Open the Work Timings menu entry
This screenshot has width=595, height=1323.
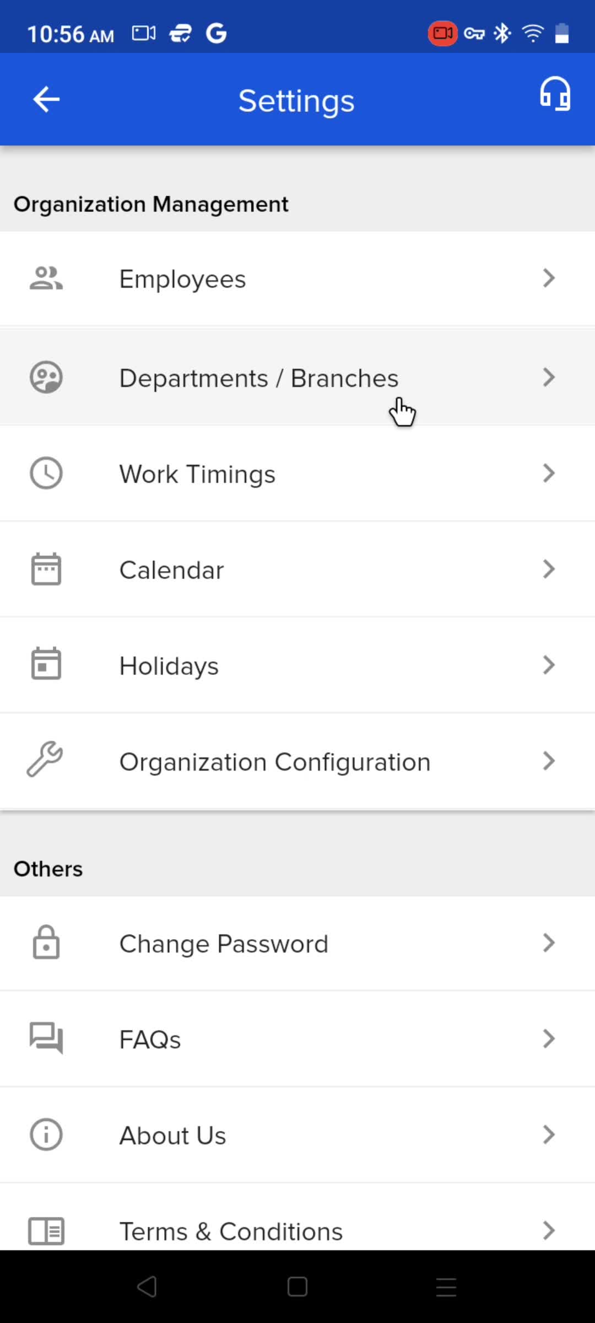[297, 474]
